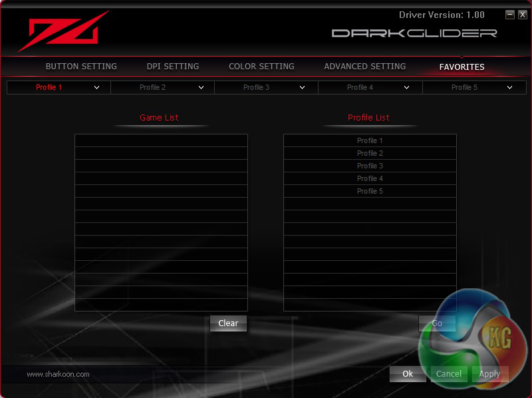
Task: Clear the Game List with Clear button
Action: pos(228,323)
